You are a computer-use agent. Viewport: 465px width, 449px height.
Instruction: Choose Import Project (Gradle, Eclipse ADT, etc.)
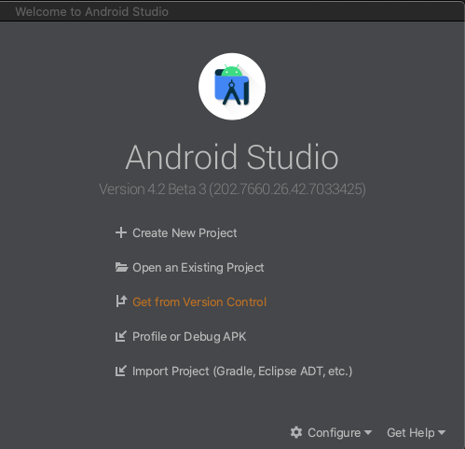click(242, 372)
